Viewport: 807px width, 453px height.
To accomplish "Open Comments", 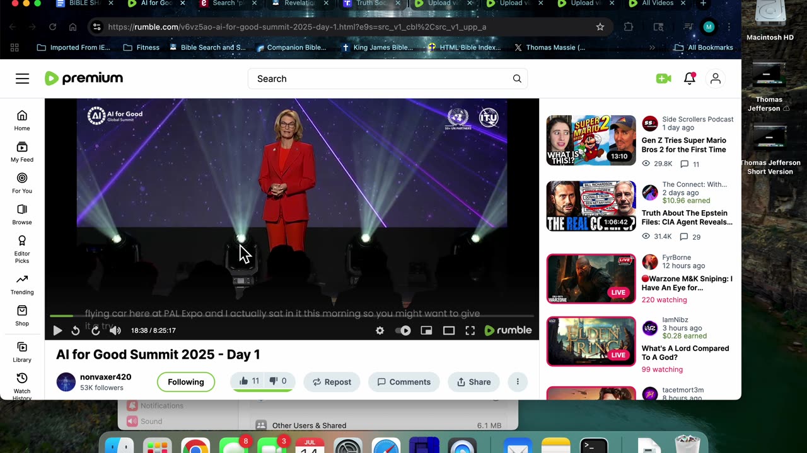I will pos(403,382).
